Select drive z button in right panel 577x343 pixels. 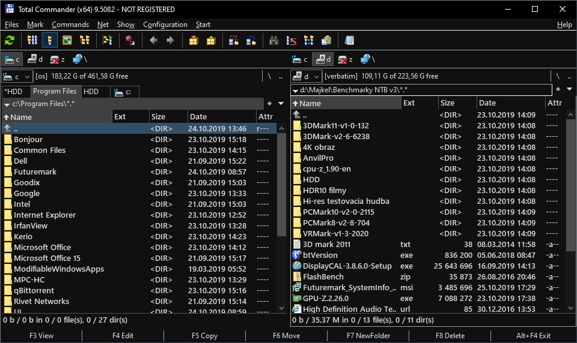[344, 59]
